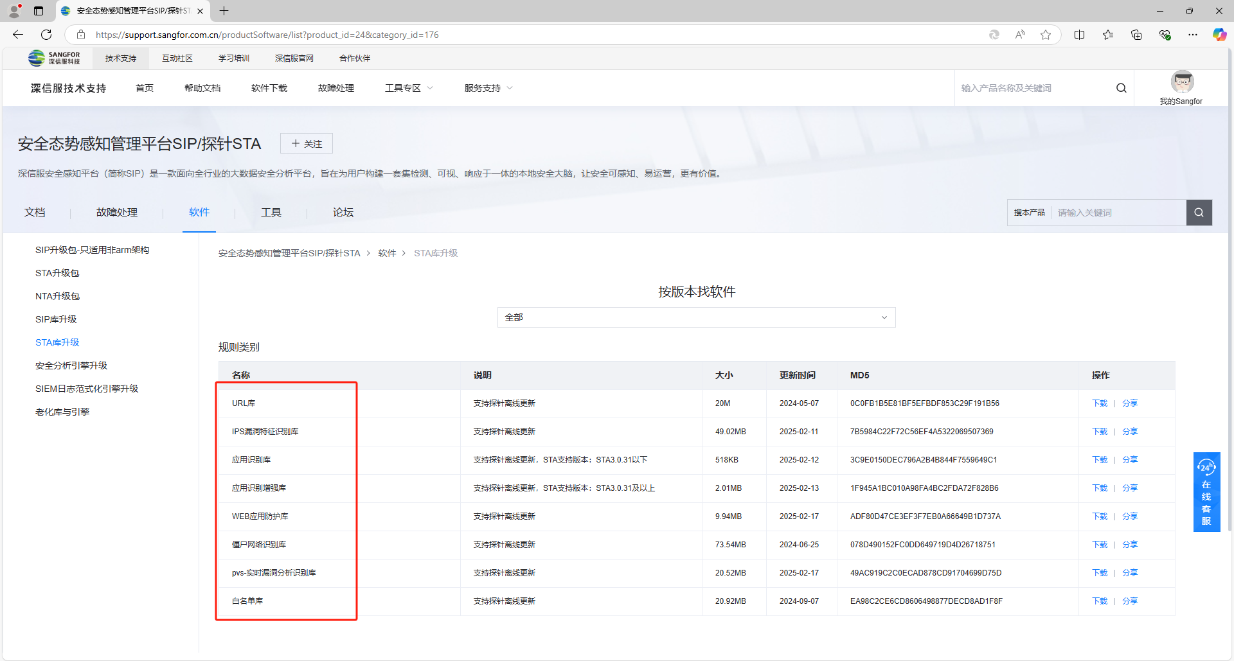Click the browser address bar URL
Viewport: 1234px width, 661px height.
[267, 35]
